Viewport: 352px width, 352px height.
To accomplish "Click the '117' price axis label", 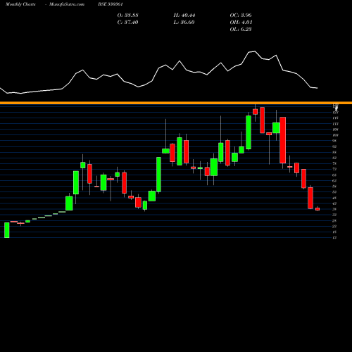I will [x=335, y=124].
